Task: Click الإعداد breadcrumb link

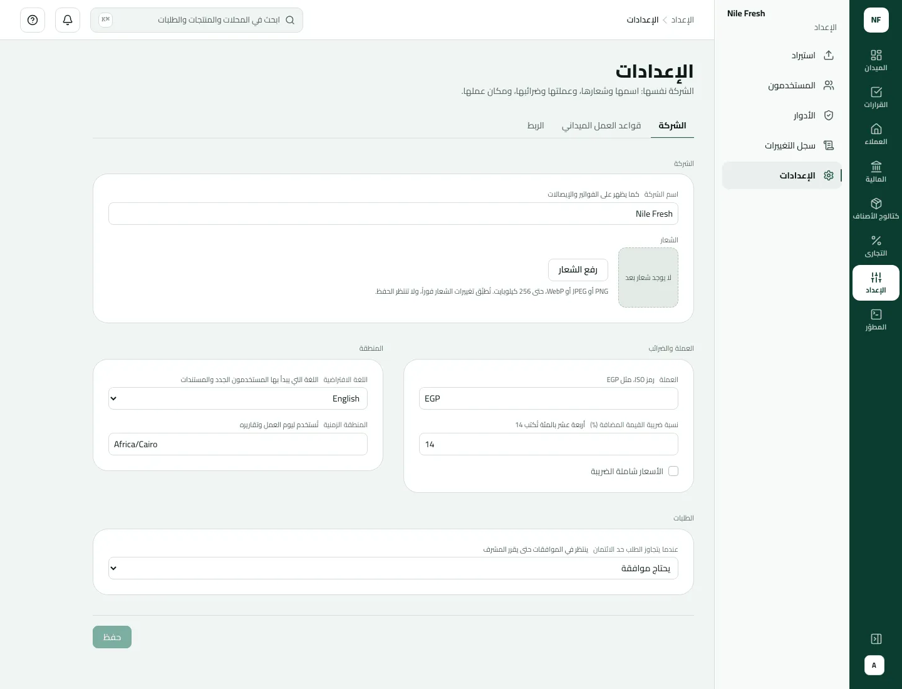Action: [x=683, y=20]
